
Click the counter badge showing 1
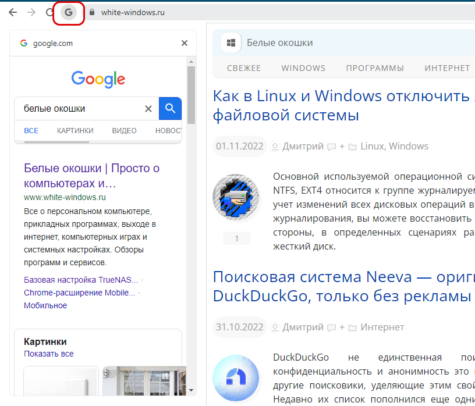tap(236, 238)
